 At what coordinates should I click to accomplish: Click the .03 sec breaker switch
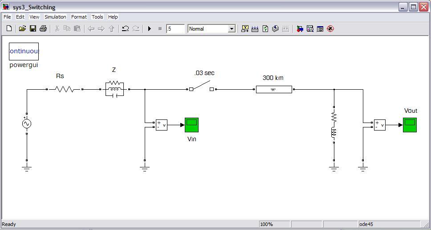pos(201,86)
